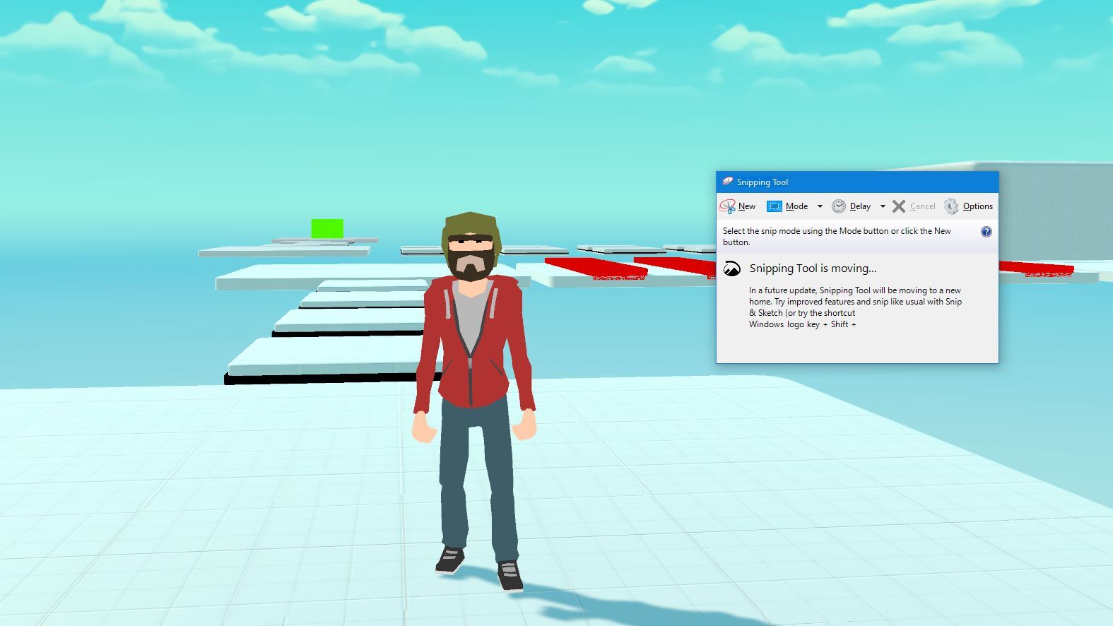Click the character's bearded face

pyautogui.click(x=471, y=256)
